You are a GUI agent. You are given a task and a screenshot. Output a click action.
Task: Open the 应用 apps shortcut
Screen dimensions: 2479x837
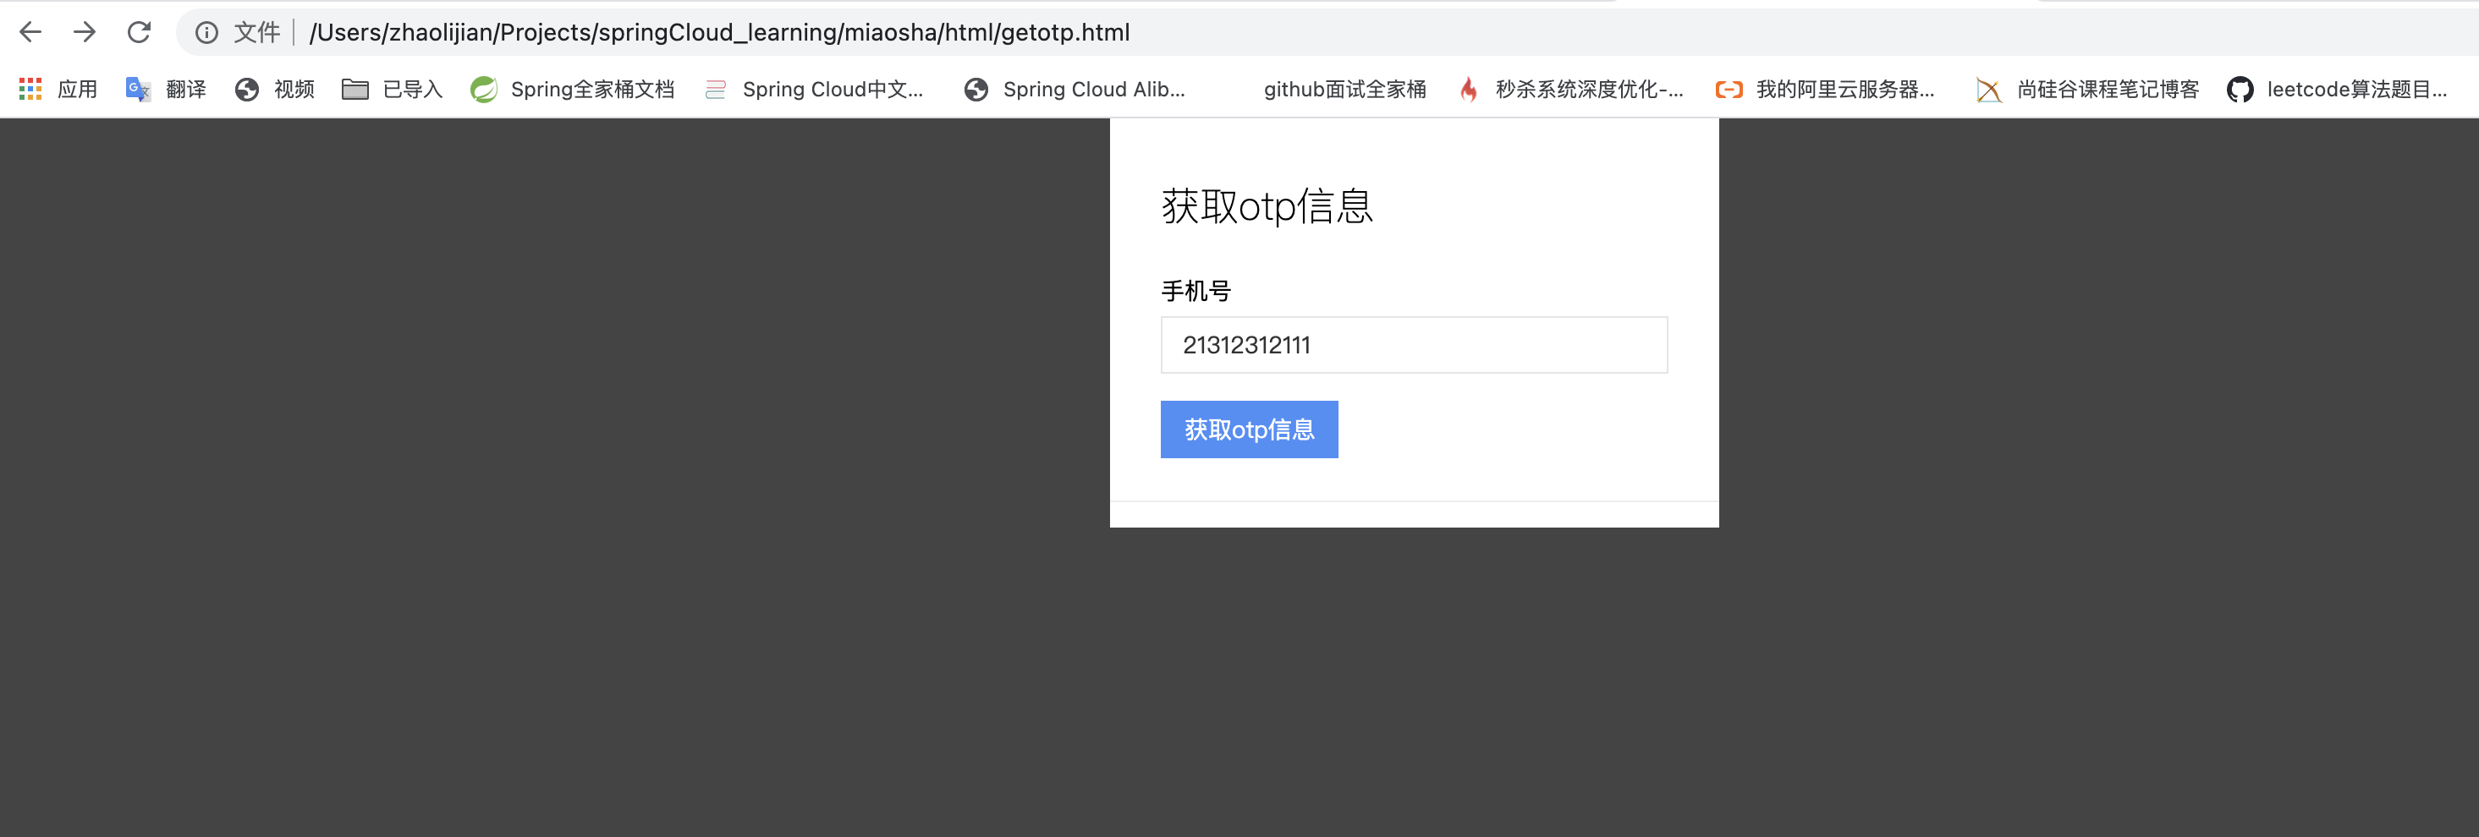[58, 90]
